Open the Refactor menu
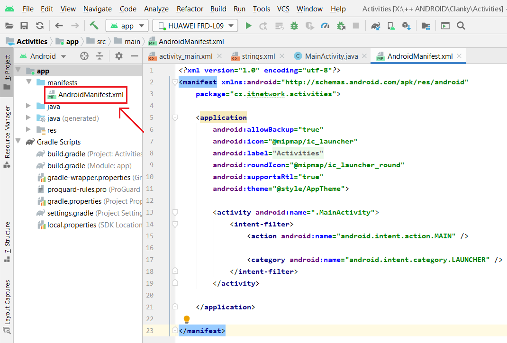Screen dimensions: 507x343 coord(190,9)
